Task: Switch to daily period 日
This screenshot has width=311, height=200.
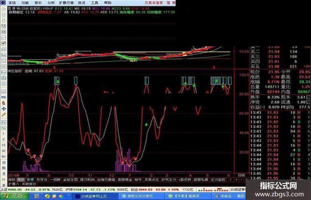Action: 3,162
